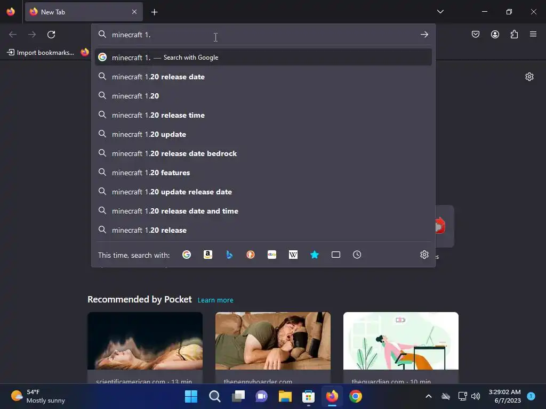Open the Firefox application menu
Viewport: 546px width, 409px height.
[533, 34]
